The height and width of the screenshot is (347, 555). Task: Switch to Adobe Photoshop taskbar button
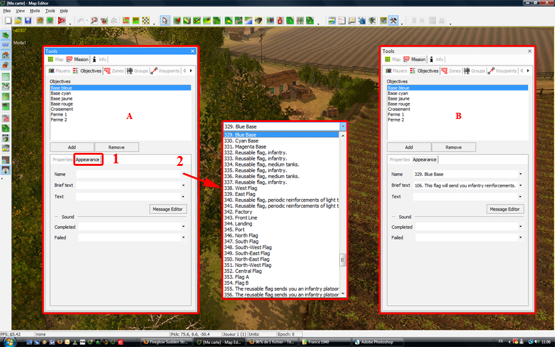click(377, 342)
